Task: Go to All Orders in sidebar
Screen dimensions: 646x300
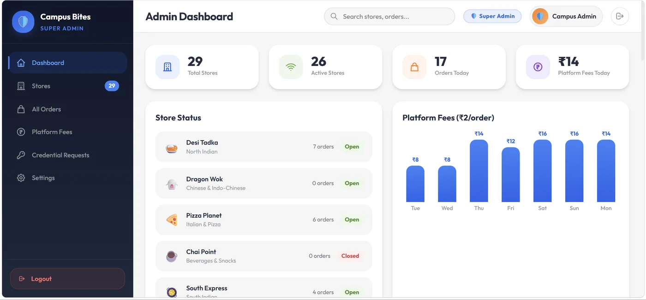Action: pyautogui.click(x=67, y=109)
